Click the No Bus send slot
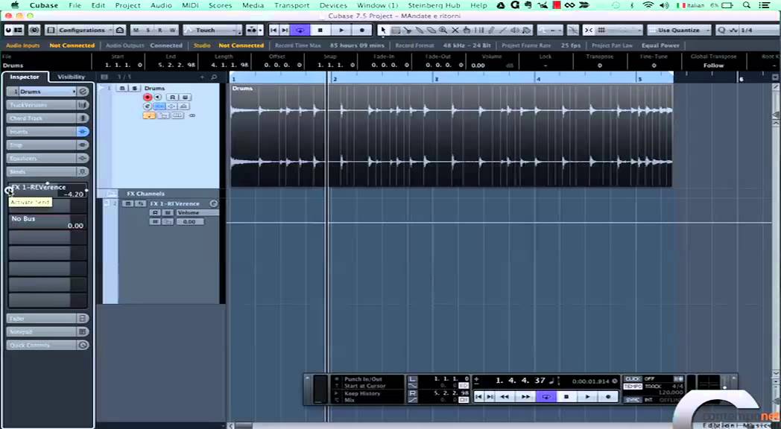The image size is (781, 429). click(x=48, y=222)
